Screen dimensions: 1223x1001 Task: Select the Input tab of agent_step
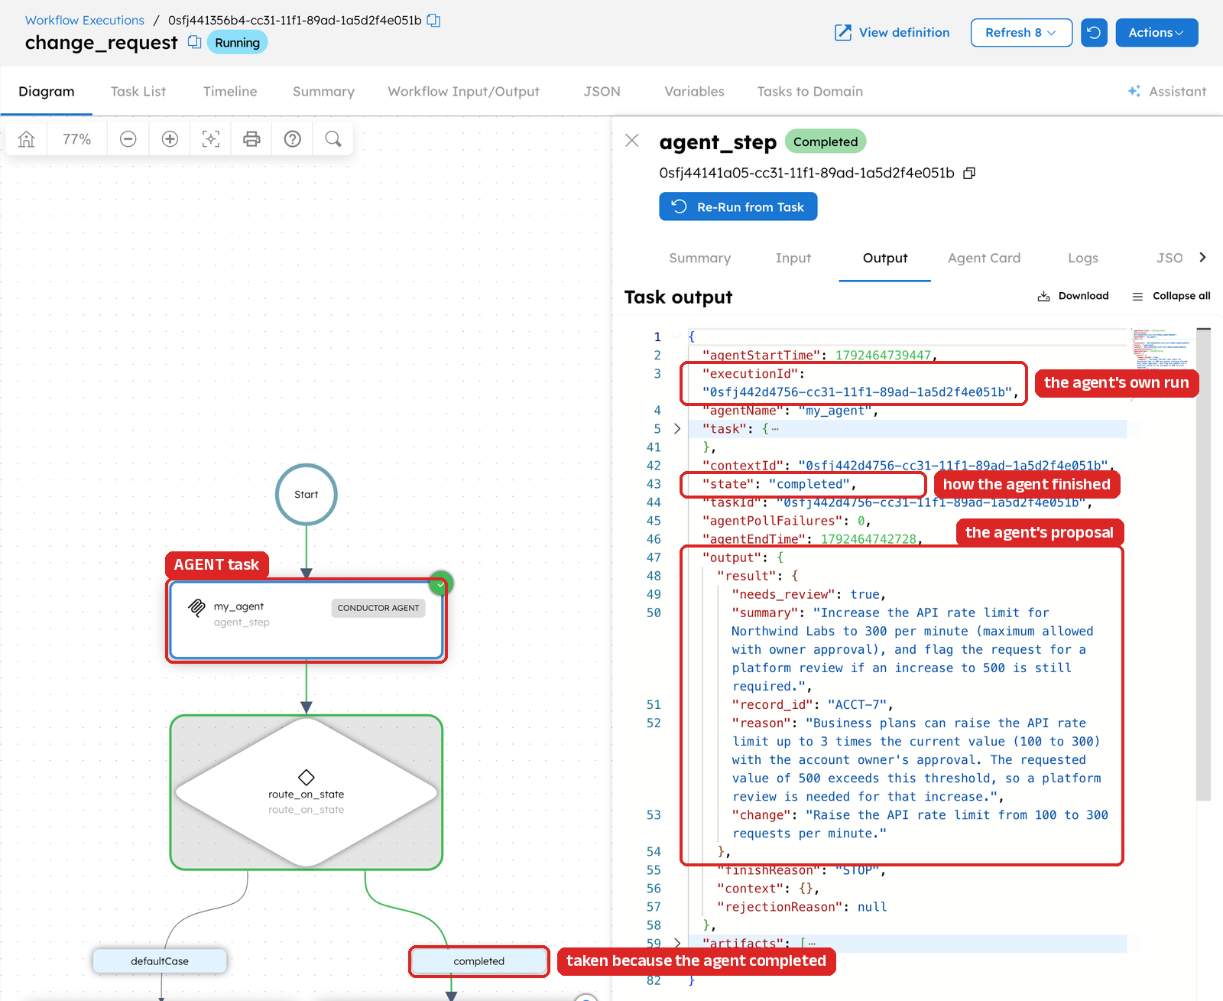click(x=793, y=258)
